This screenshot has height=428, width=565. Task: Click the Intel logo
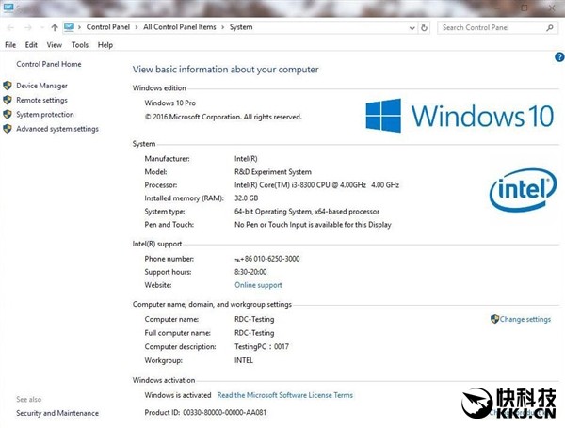coord(523,190)
